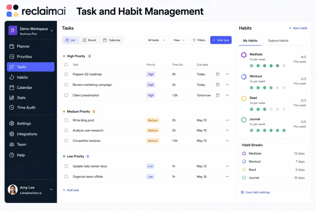Viewport: 316px width, 211px height.
Task: Open Settings from the sidebar
Action: [31, 124]
